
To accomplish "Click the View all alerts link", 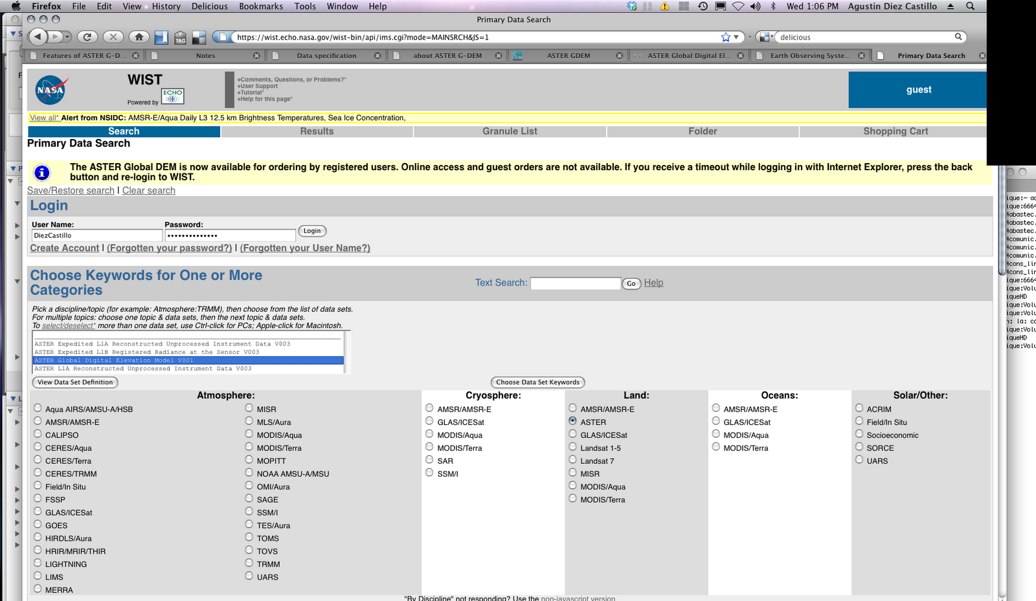I will pyautogui.click(x=44, y=118).
